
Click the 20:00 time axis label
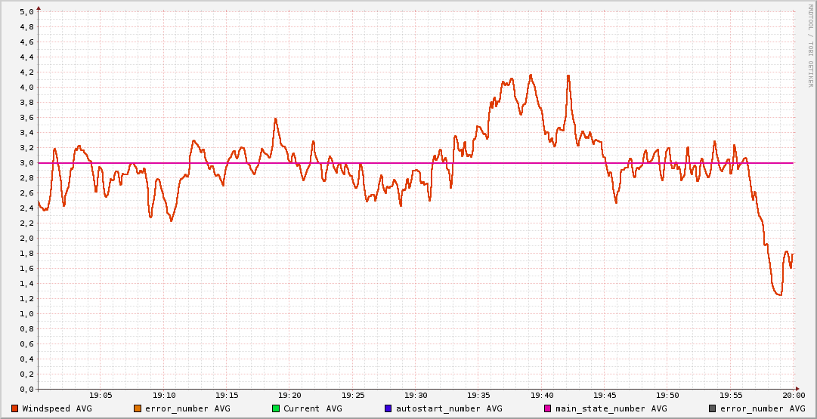pos(793,395)
